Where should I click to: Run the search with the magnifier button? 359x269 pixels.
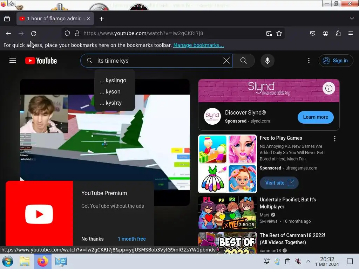[244, 61]
